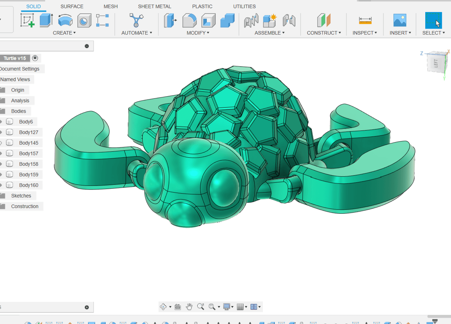Open the MESH tab
The width and height of the screenshot is (451, 324).
pyautogui.click(x=111, y=6)
